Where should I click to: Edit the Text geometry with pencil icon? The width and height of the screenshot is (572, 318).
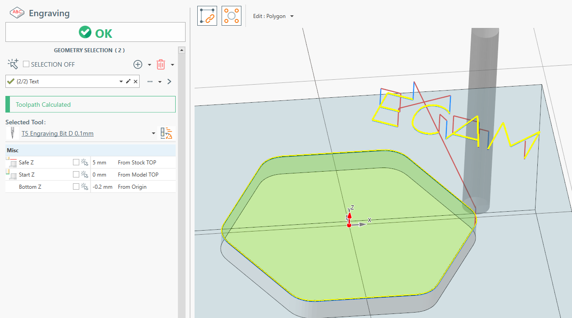128,82
